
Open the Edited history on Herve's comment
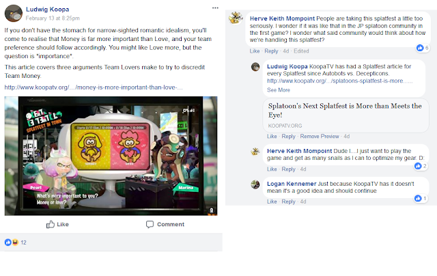pos(301,51)
